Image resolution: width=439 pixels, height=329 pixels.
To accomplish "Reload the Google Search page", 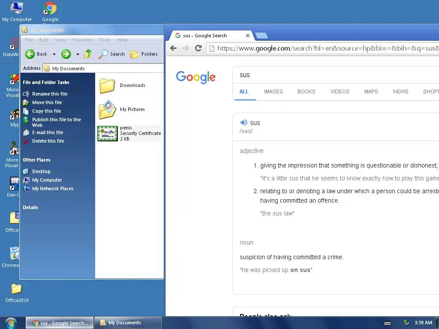I will (198, 48).
